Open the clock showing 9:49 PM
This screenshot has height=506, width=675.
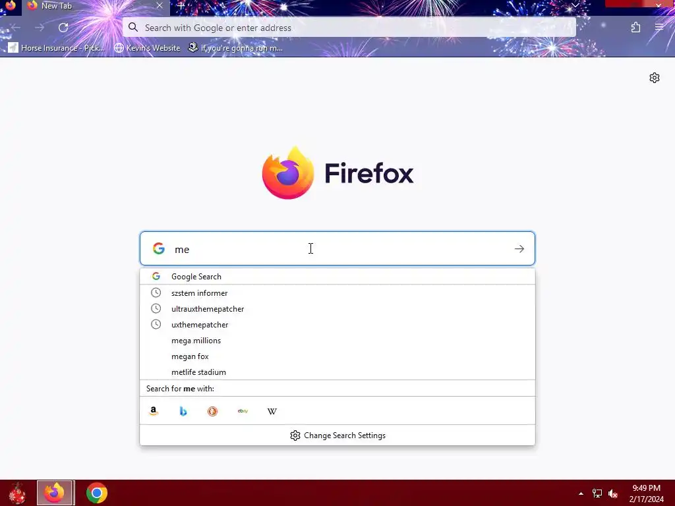tap(646, 493)
